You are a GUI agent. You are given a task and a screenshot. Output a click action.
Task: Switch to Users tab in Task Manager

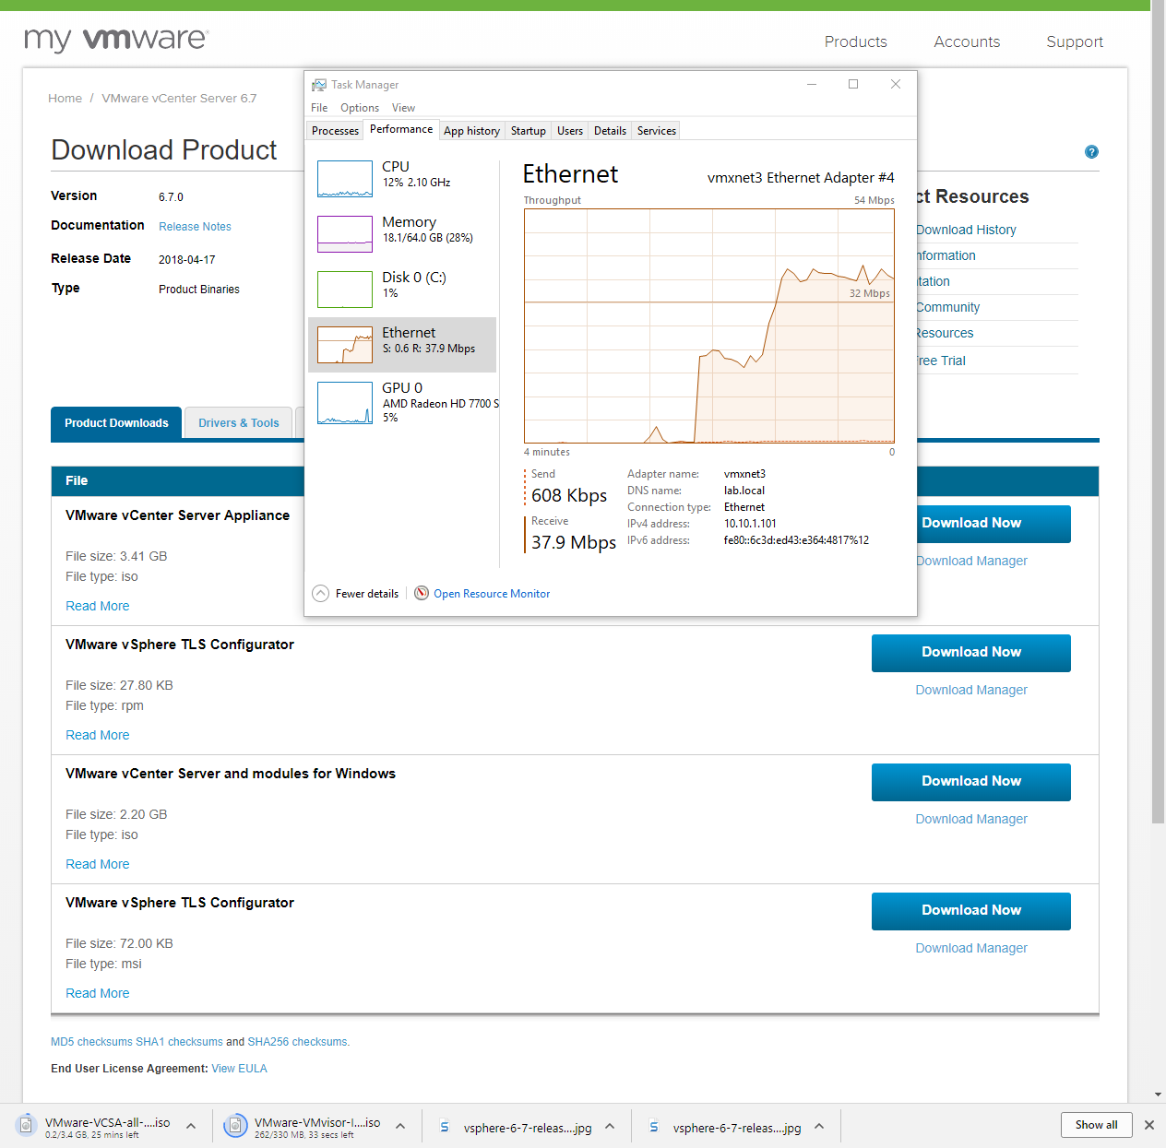(570, 131)
